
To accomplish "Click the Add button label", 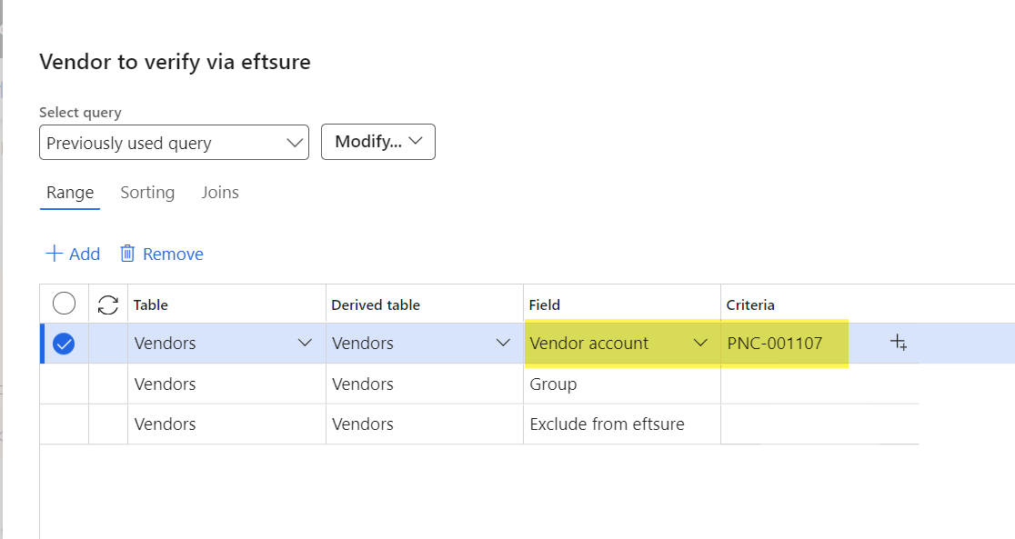I will tap(85, 255).
